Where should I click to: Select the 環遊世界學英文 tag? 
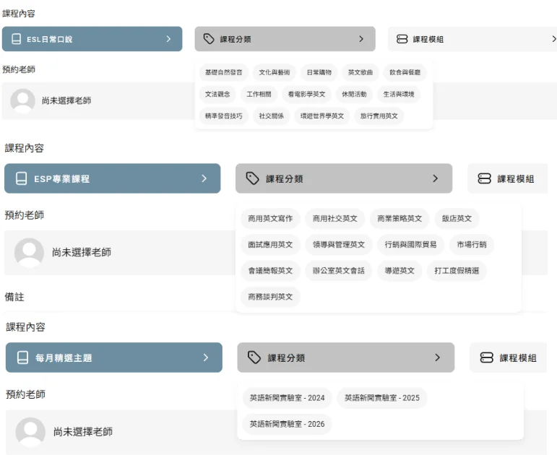click(322, 116)
